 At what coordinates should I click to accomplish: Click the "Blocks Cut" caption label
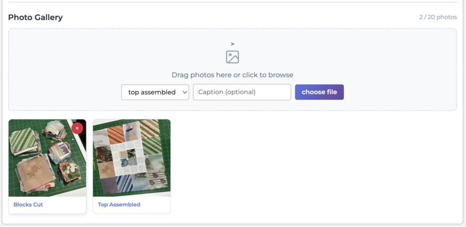click(28, 205)
